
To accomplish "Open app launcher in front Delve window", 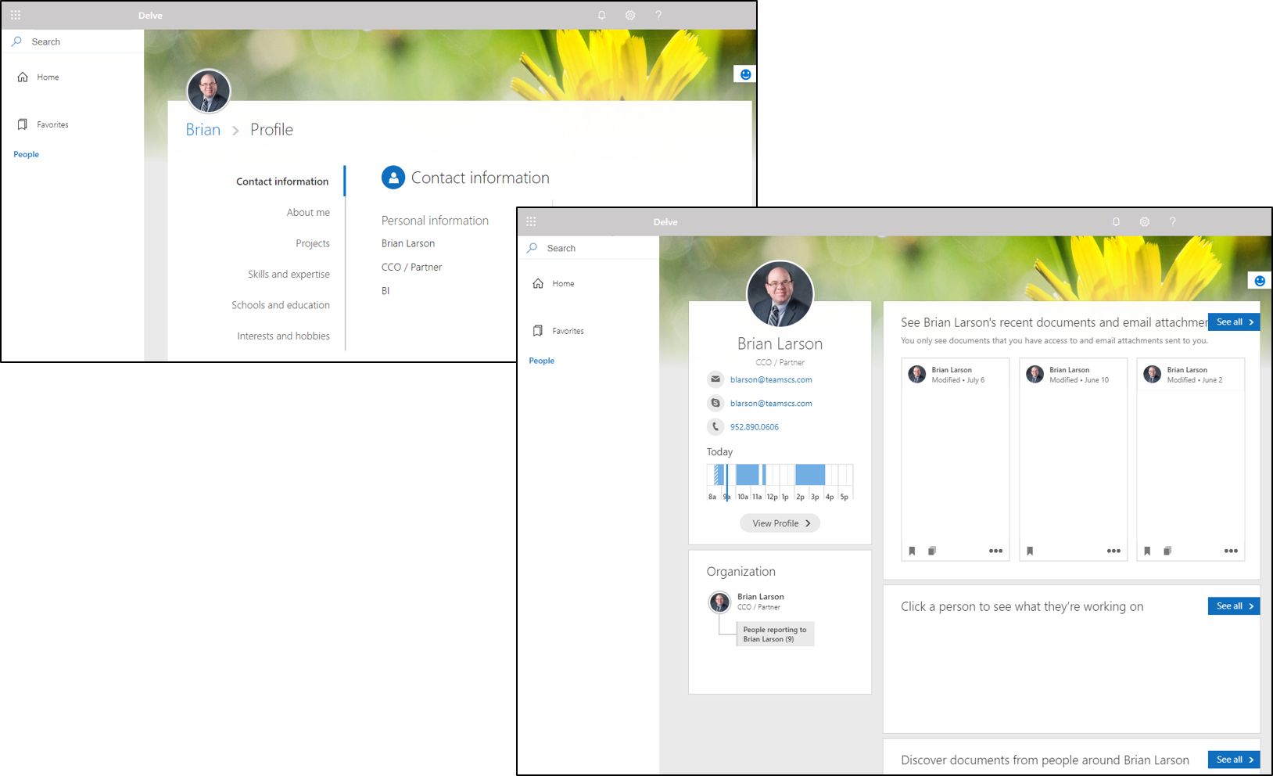I will [531, 221].
